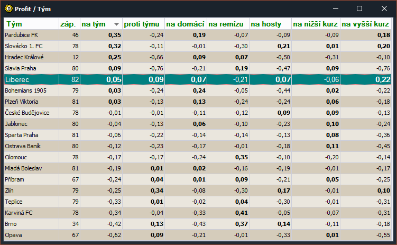The width and height of the screenshot is (397, 245).
Task: Select the Slovácko 1. FC row
Action: point(198,46)
